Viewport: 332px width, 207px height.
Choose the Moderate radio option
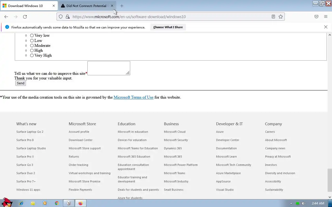(x=32, y=46)
